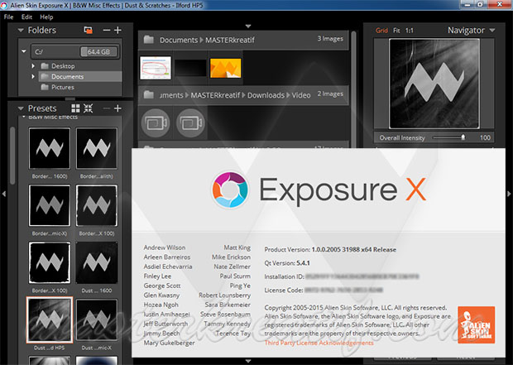Switch to Grid view
The width and height of the screenshot is (513, 365).
[381, 31]
